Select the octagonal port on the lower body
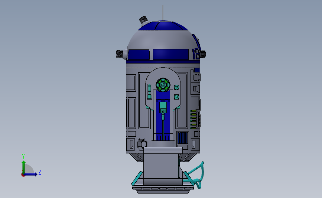Image resolution: width=322 pixels, height=198 pixels. 142,144
